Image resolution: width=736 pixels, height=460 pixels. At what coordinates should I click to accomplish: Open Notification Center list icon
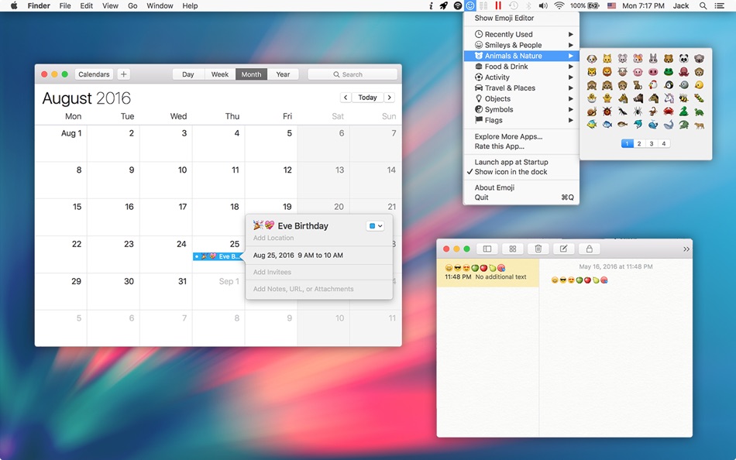719,5
